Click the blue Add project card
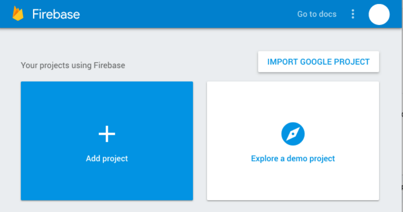 click(107, 141)
